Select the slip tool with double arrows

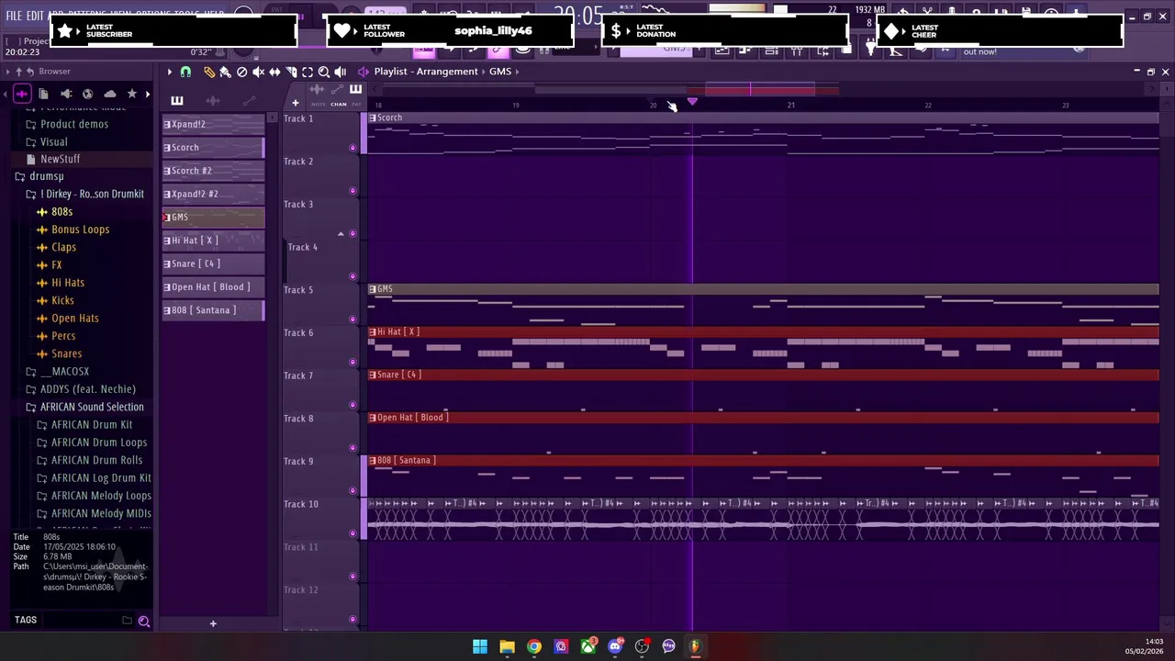point(274,72)
